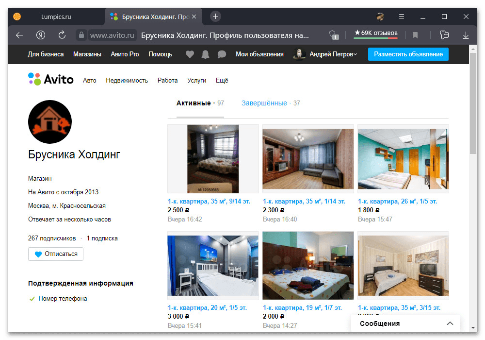The height and width of the screenshot is (340, 485).
Task: Reload the page with the refresh icon
Action: click(62, 35)
